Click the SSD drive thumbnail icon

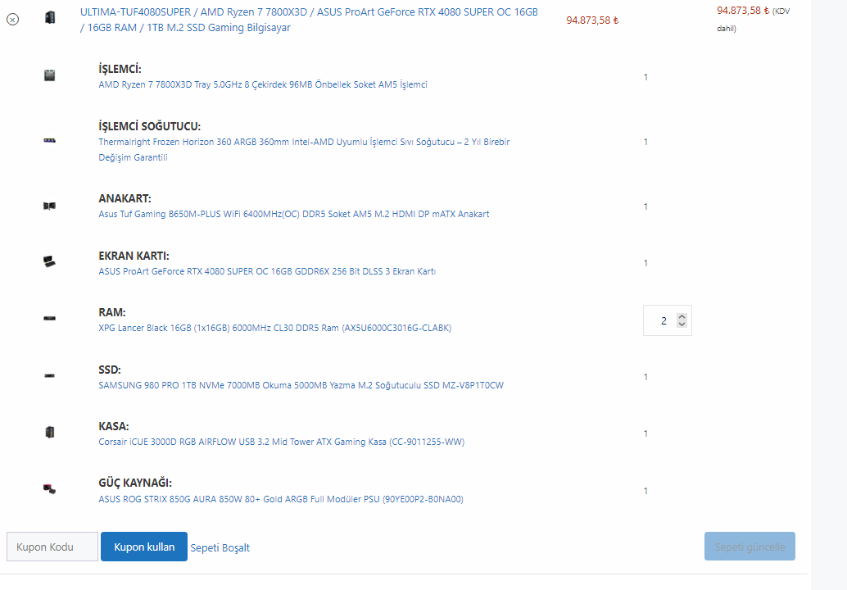pos(50,375)
